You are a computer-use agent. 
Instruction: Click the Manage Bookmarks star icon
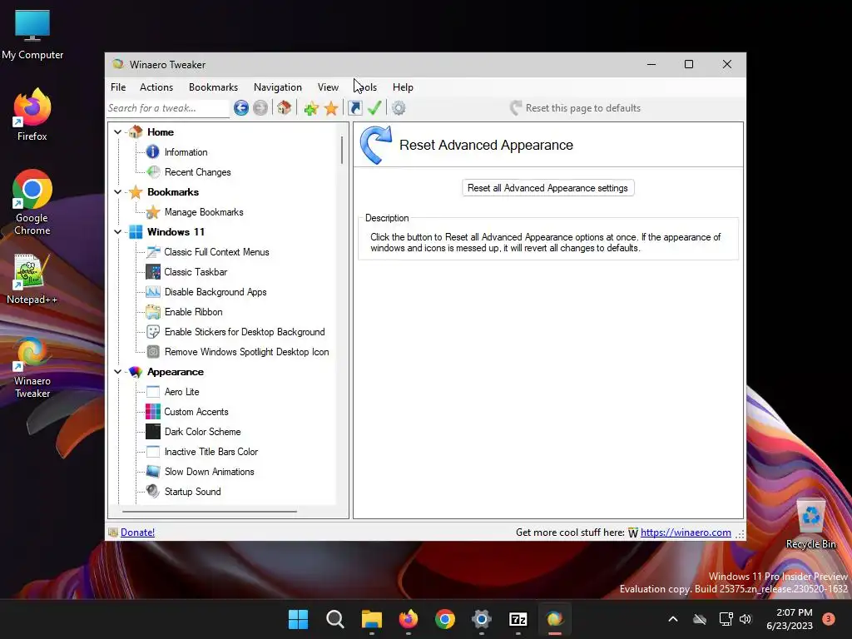(153, 212)
